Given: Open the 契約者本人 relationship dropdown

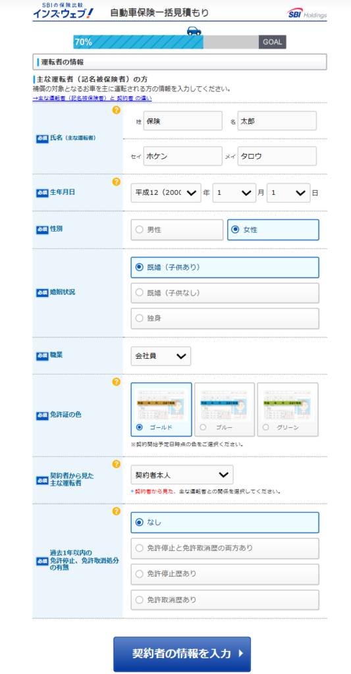Looking at the screenshot, I should (182, 475).
